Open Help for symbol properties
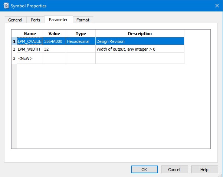Image resolution: width=223 pixels, height=177 pixels. tap(204, 169)
